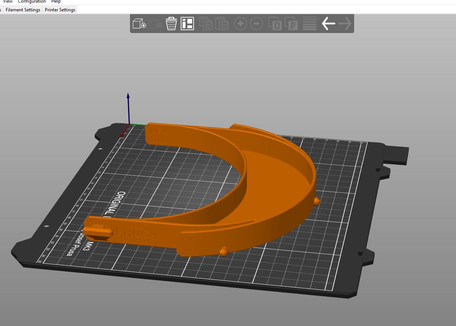456x326 pixels.
Task: Undo with the left arrow icon
Action: (x=328, y=24)
